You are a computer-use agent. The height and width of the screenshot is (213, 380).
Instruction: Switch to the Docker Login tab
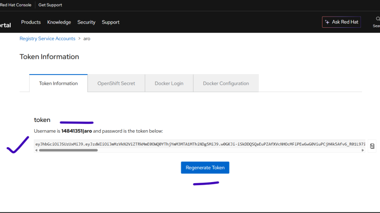point(169,83)
